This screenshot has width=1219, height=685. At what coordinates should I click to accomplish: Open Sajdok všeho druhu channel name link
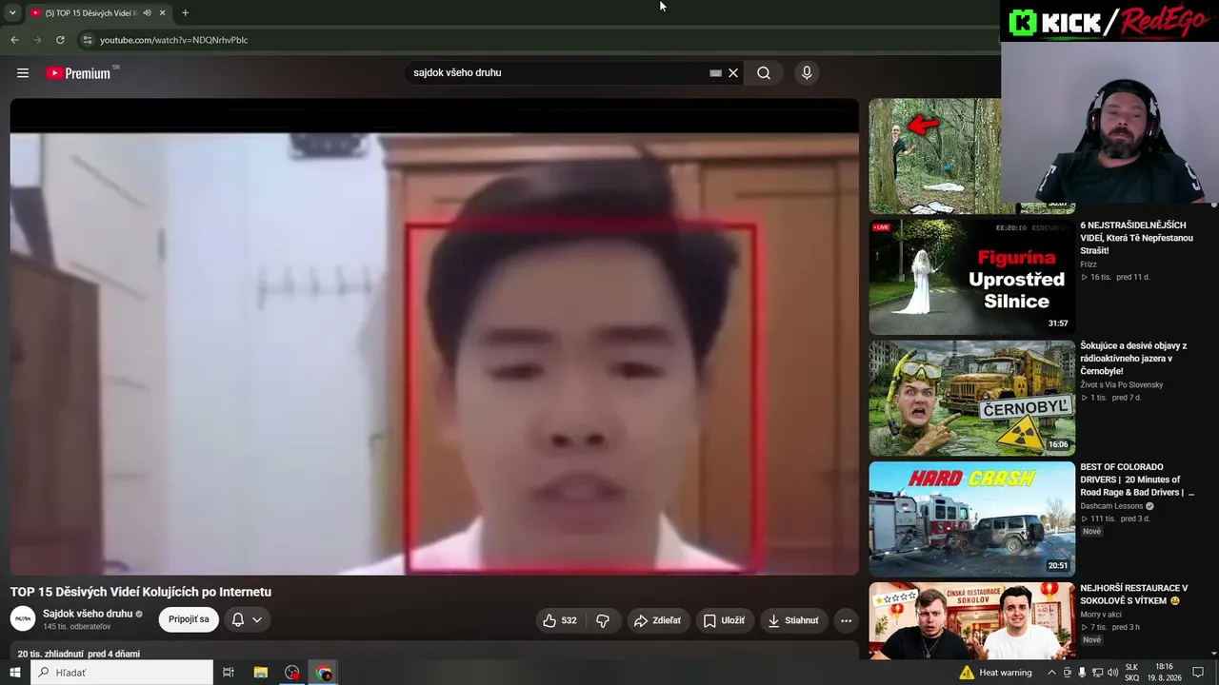pyautogui.click(x=88, y=614)
